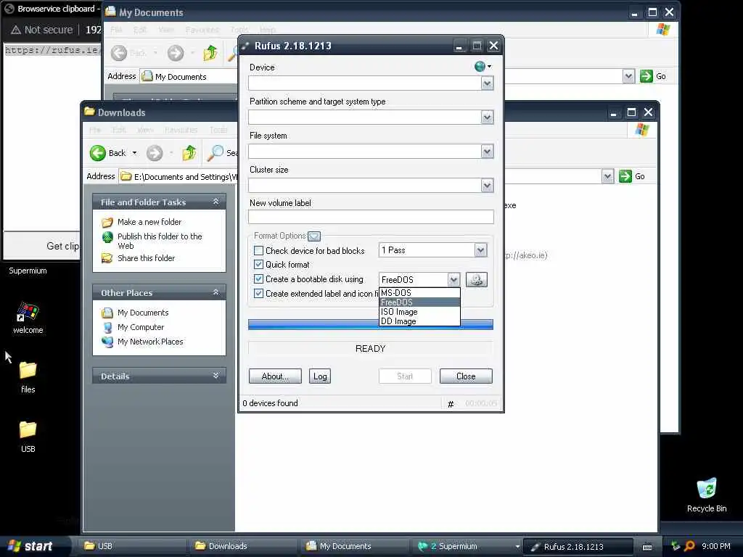Choose FreeDOS from the boot list
743x557 pixels.
pyautogui.click(x=420, y=302)
